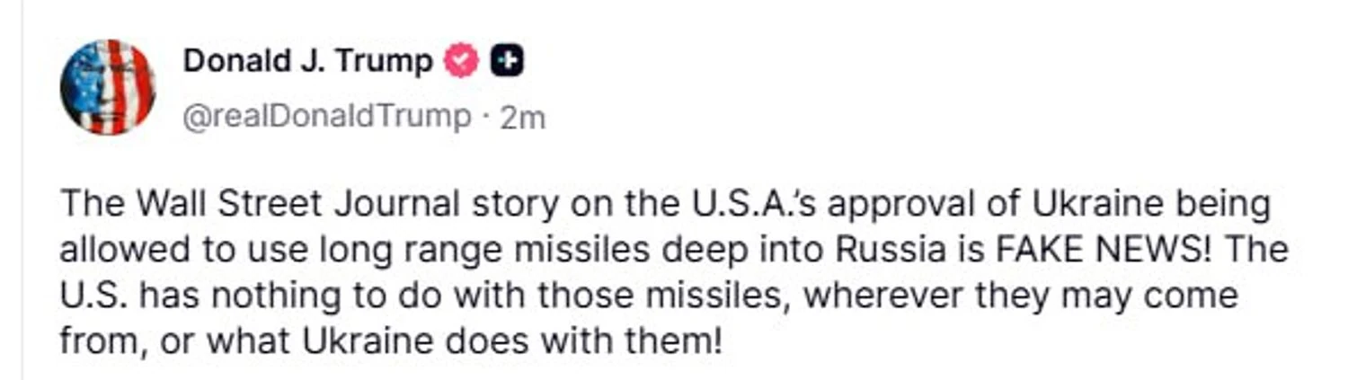The height and width of the screenshot is (380, 1348).
Task: Click the black plus badge icon
Action: pos(507,61)
